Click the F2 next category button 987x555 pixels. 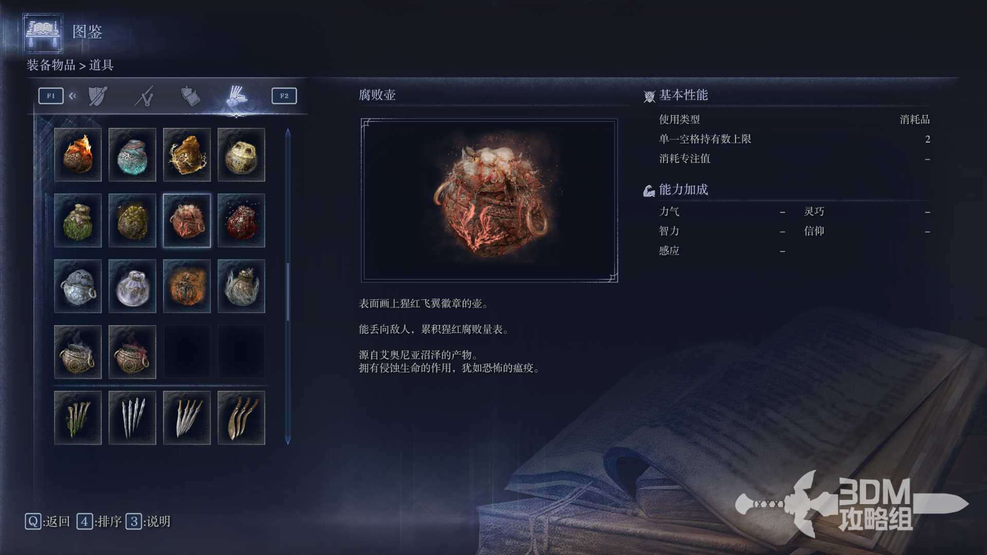tap(284, 96)
